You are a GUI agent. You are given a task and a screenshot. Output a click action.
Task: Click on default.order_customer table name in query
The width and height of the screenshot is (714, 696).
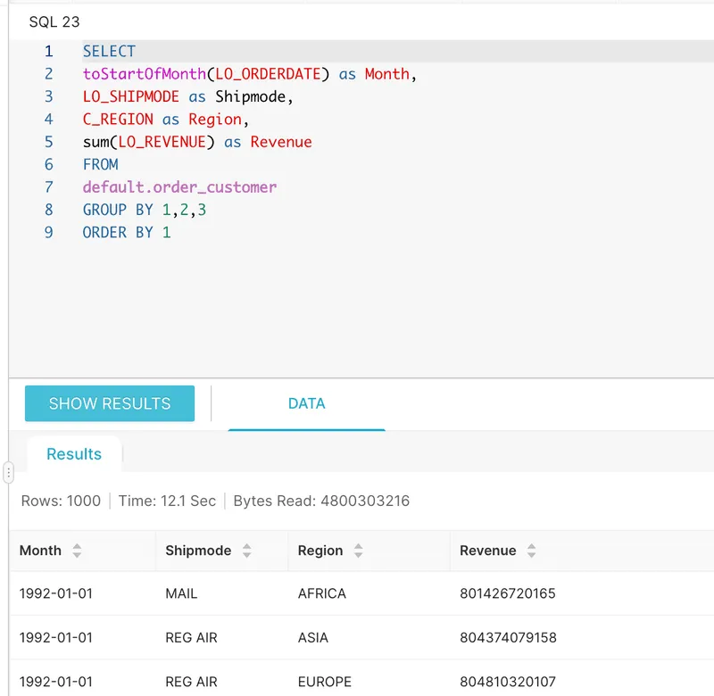(x=179, y=187)
